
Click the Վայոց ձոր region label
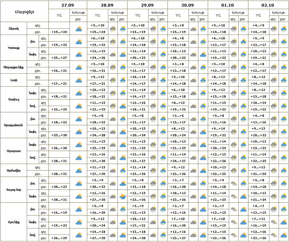click(14, 190)
